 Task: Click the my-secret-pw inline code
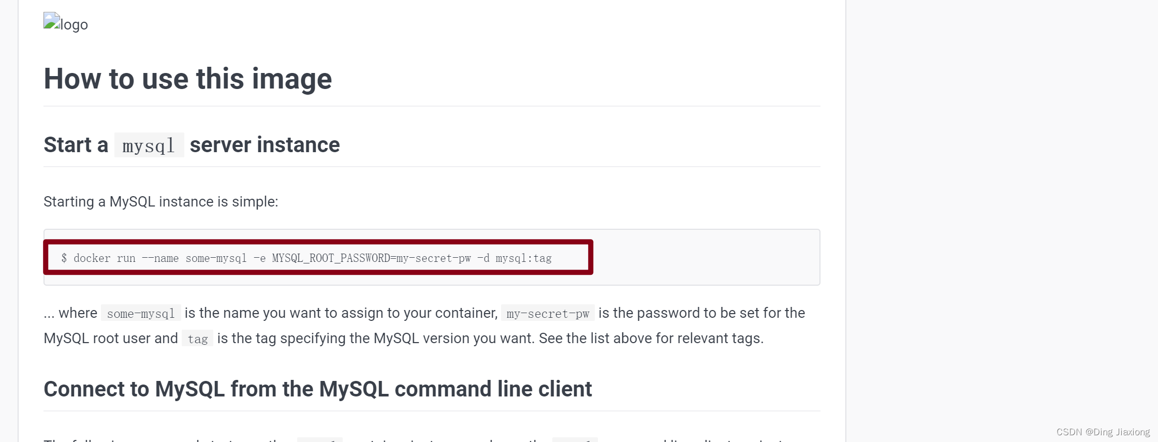(x=548, y=313)
